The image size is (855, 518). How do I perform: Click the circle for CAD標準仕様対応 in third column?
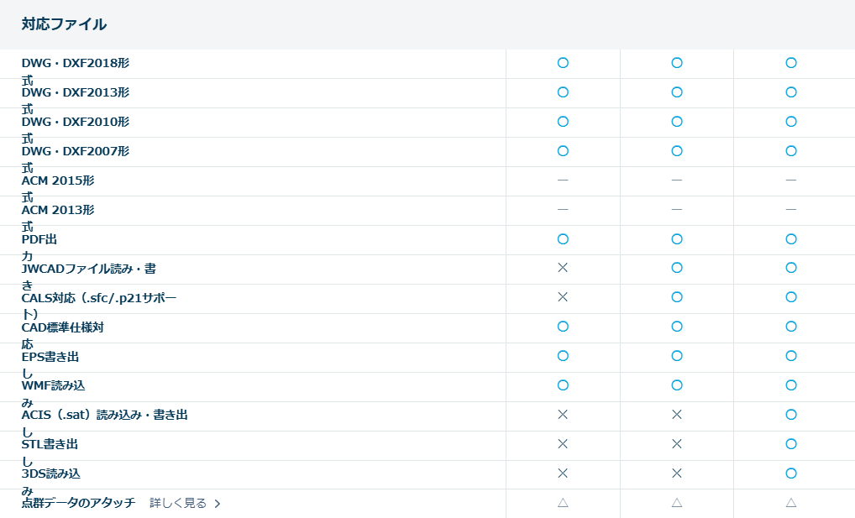pyautogui.click(x=790, y=327)
